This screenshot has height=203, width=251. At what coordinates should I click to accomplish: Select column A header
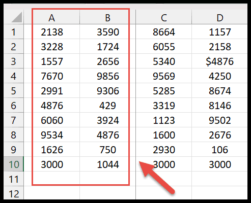pyautogui.click(x=52, y=17)
